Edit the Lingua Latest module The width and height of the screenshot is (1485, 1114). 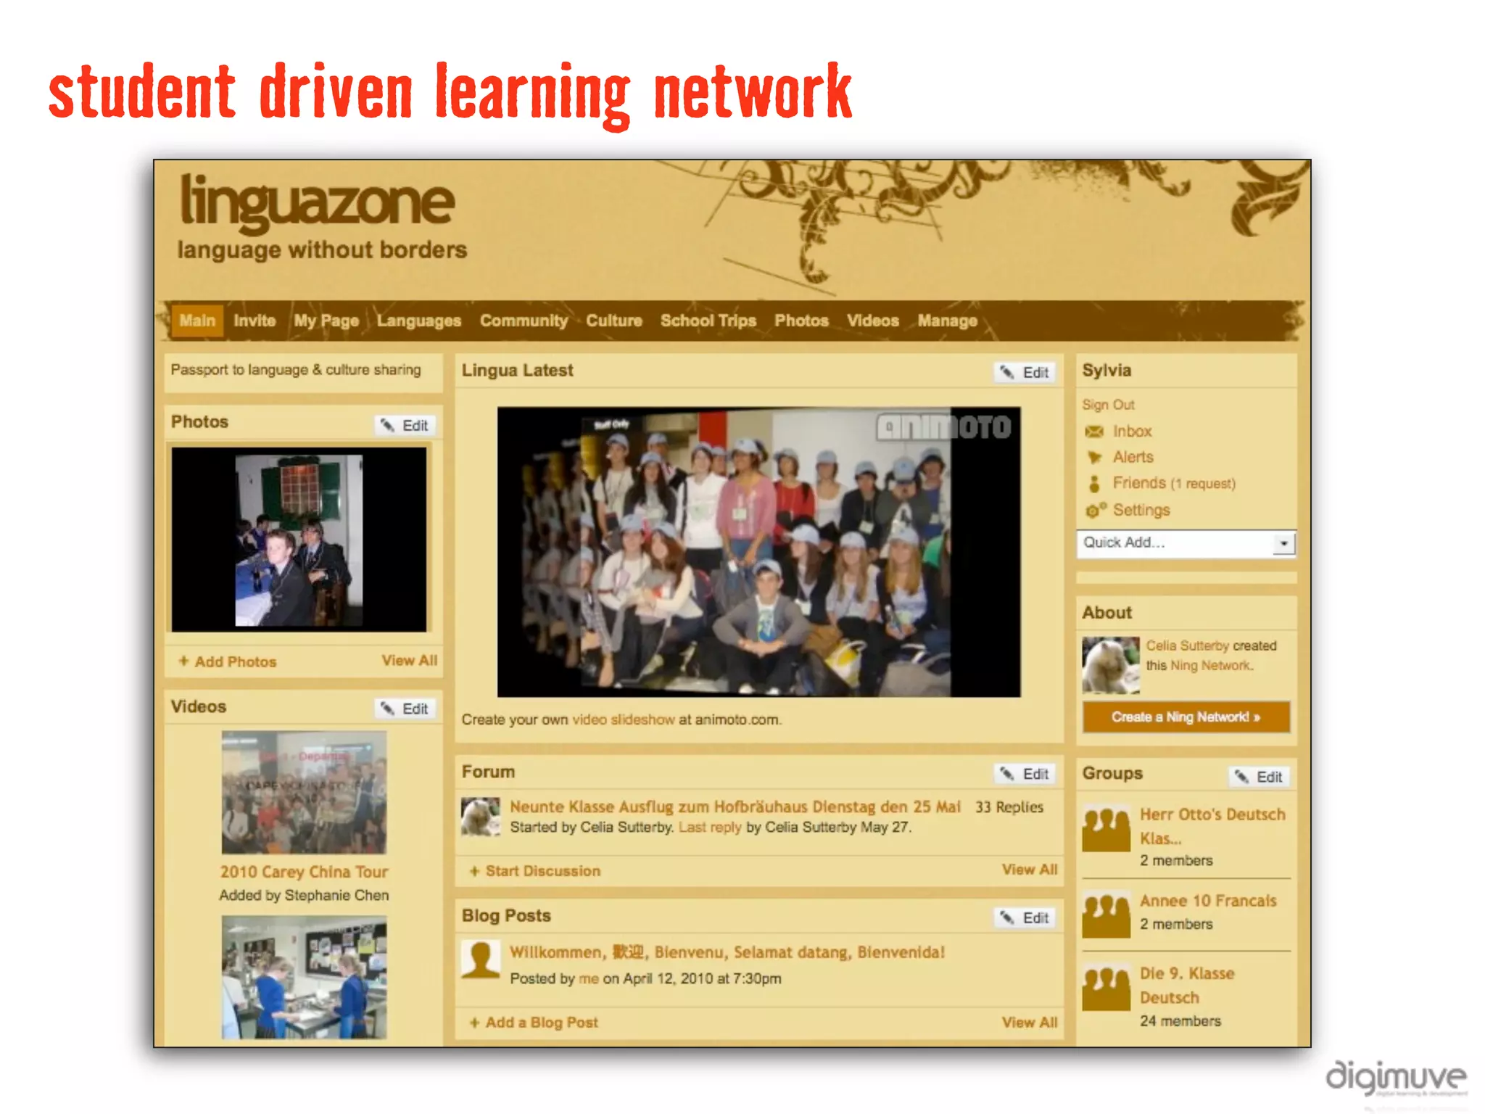1025,372
